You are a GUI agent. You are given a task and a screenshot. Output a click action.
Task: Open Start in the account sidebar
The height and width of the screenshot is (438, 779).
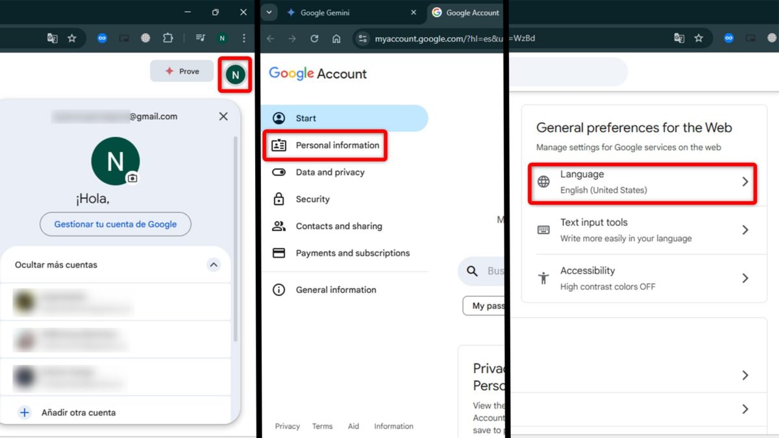[345, 118]
